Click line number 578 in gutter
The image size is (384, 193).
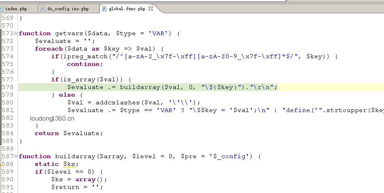(8, 87)
